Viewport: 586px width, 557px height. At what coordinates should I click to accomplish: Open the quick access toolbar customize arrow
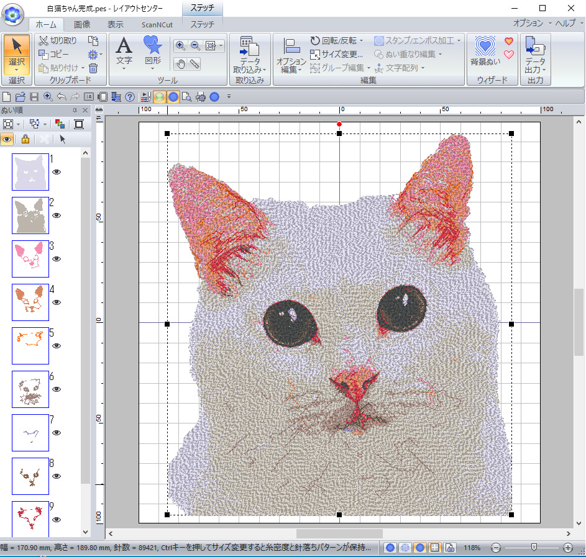(x=229, y=97)
